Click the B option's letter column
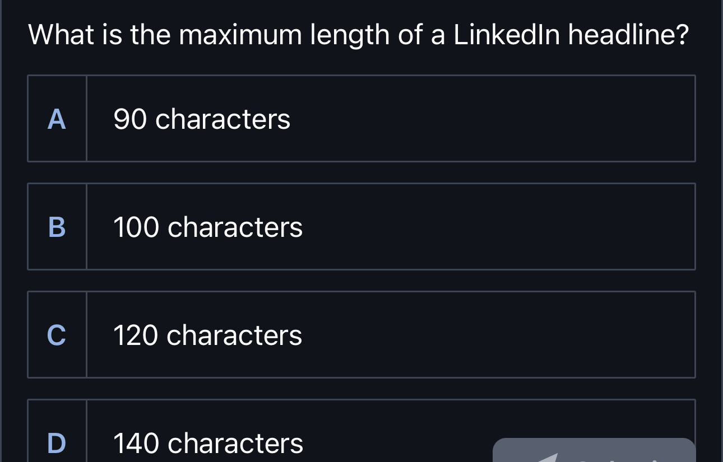723x462 pixels. 56,227
